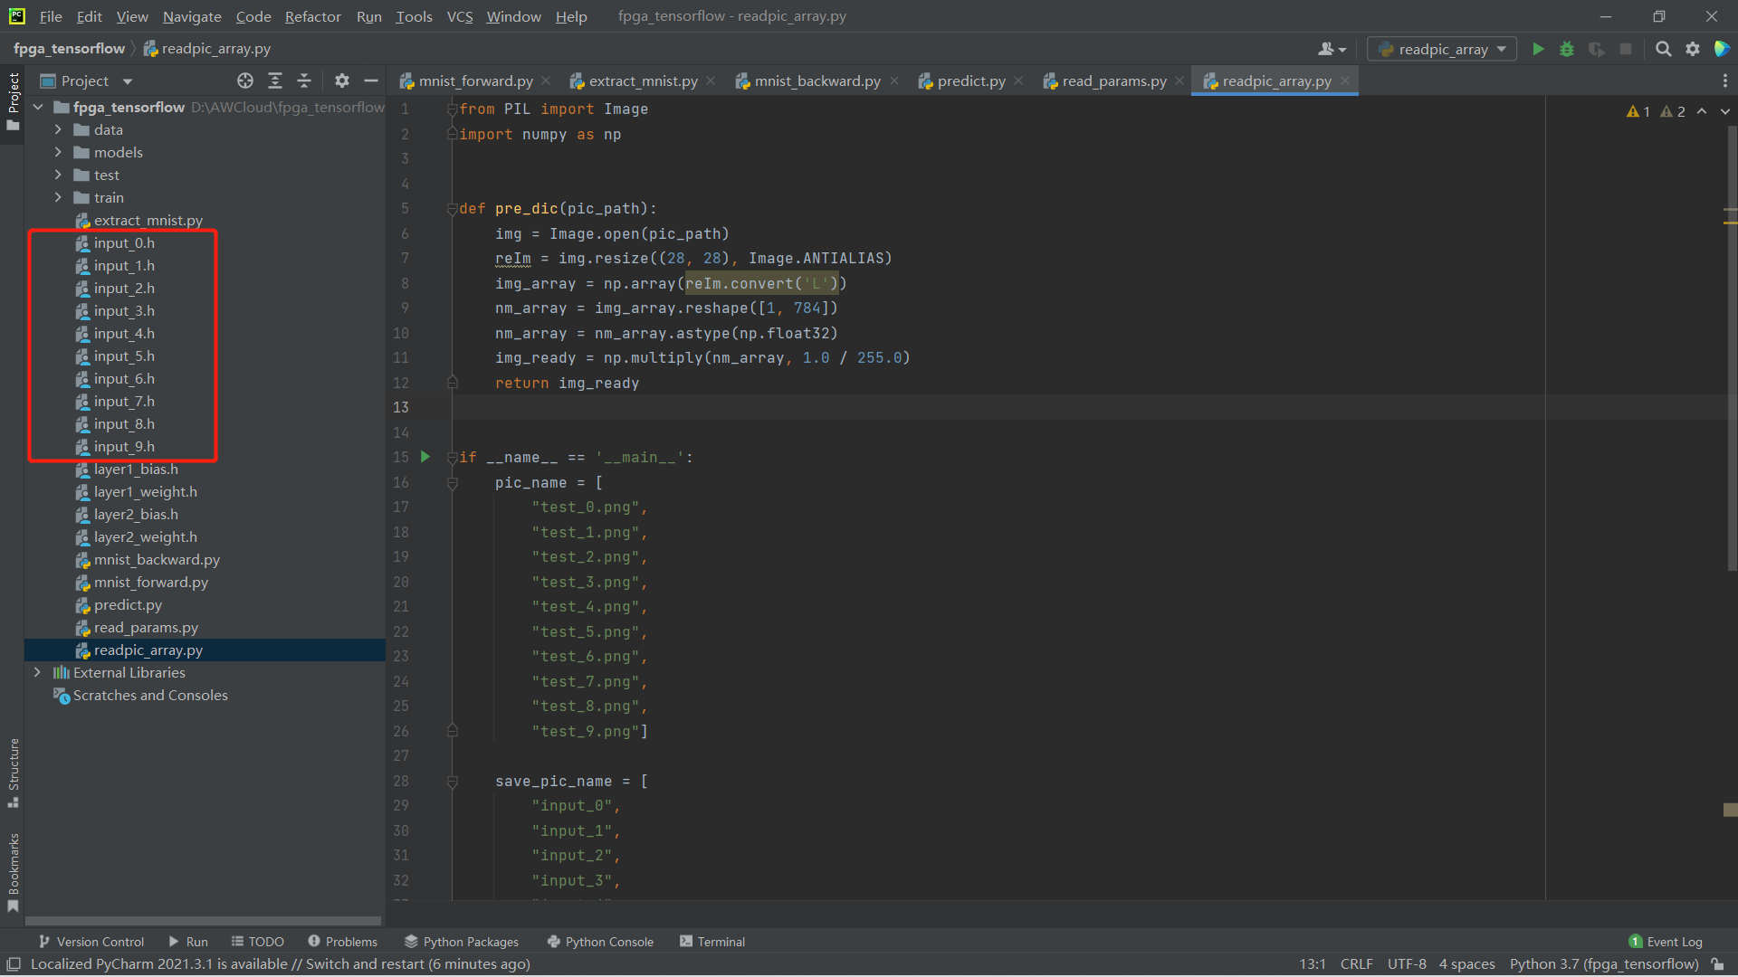Image resolution: width=1738 pixels, height=977 pixels.
Task: Open editor tabs more options menu
Action: pyautogui.click(x=1724, y=81)
